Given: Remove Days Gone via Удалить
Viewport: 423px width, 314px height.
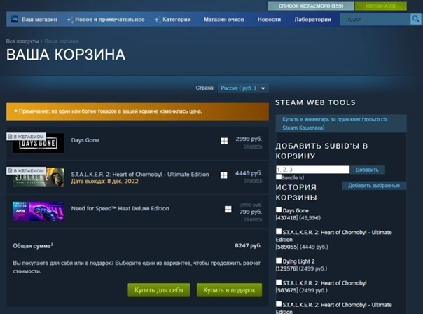Looking at the screenshot, I should coord(253,146).
